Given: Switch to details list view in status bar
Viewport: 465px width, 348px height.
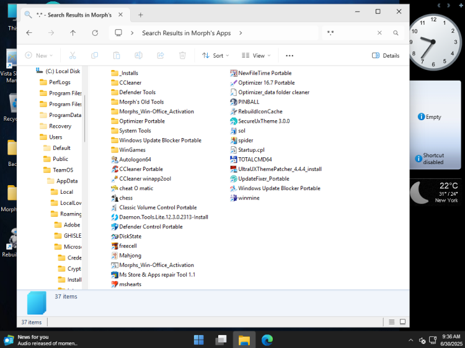Looking at the screenshot, I should [x=391, y=321].
